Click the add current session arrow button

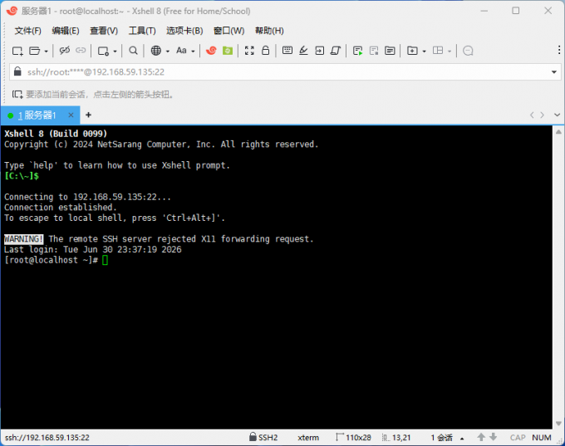point(17,95)
